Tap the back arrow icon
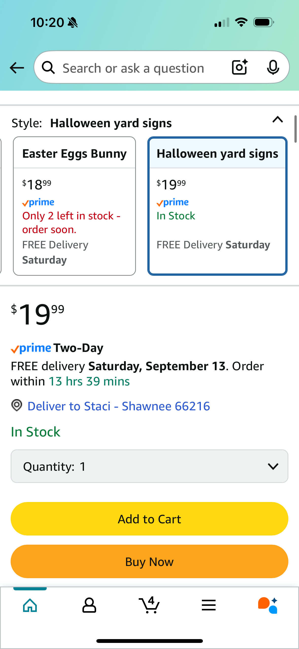Viewport: 299px width, 649px height. pyautogui.click(x=17, y=68)
